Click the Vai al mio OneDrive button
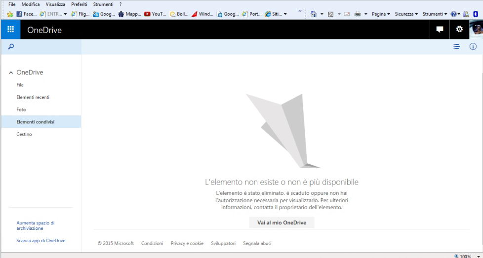Viewport: 483px width, 258px height. [x=282, y=223]
